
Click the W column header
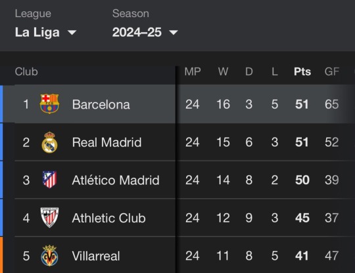[223, 72]
